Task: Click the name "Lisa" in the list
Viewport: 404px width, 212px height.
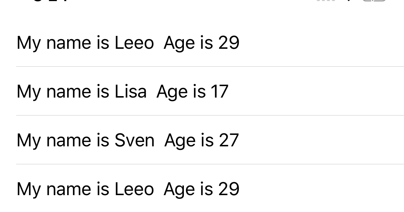Action: pos(130,91)
